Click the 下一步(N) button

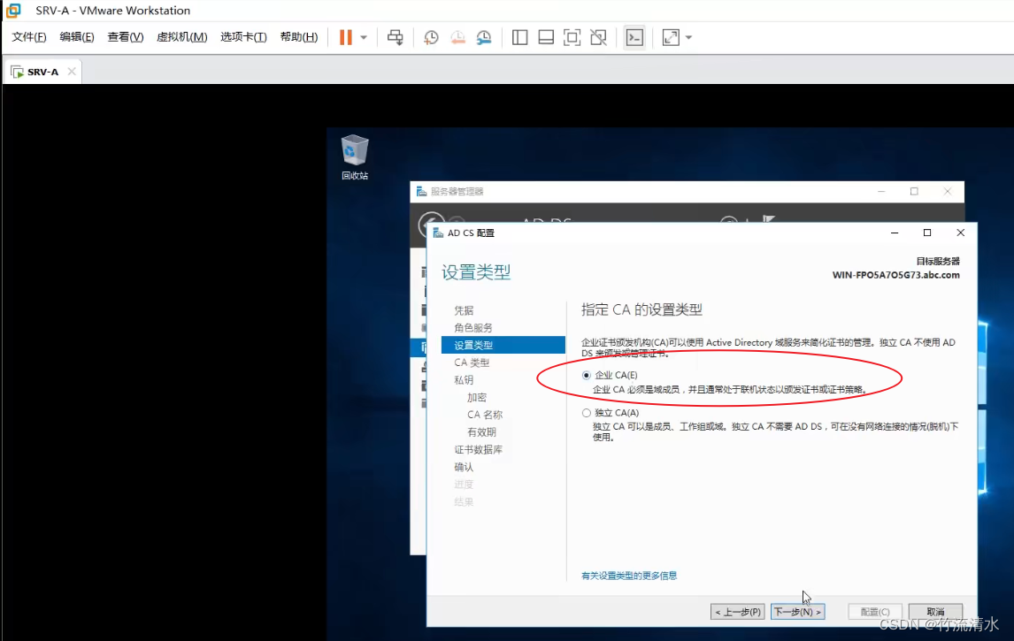coord(797,611)
